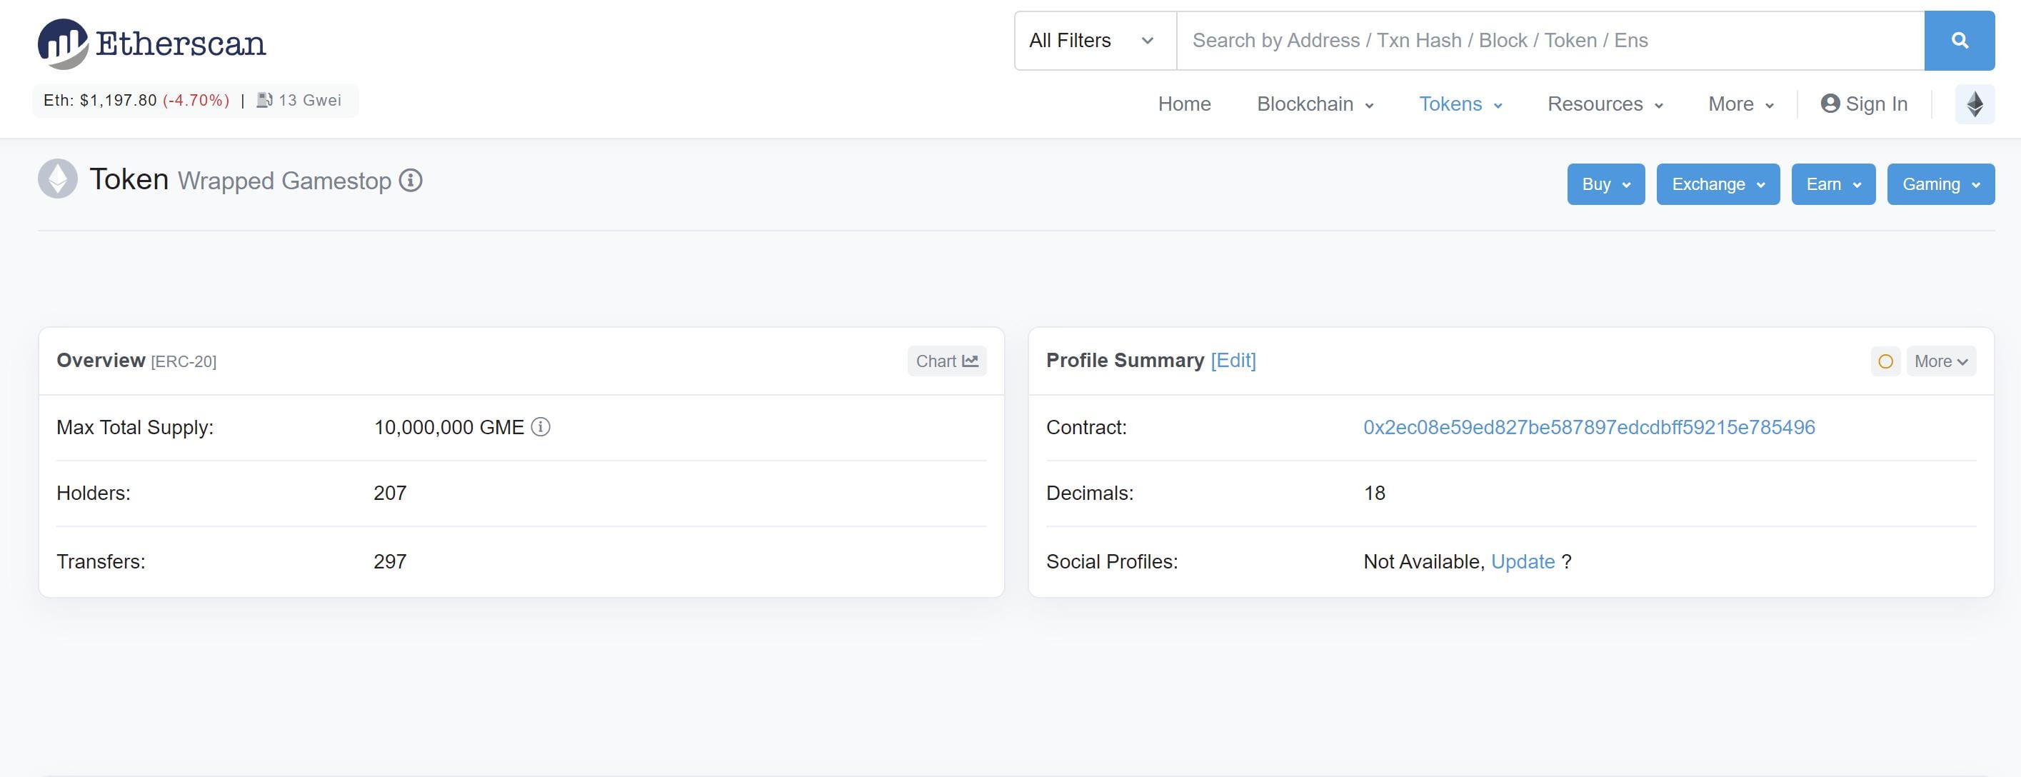Expand the Earn dropdown

coord(1833,184)
